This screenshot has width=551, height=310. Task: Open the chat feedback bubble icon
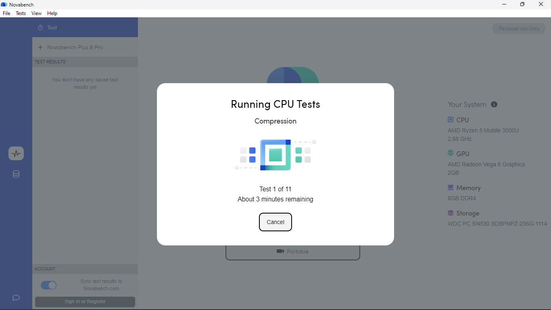tap(16, 297)
